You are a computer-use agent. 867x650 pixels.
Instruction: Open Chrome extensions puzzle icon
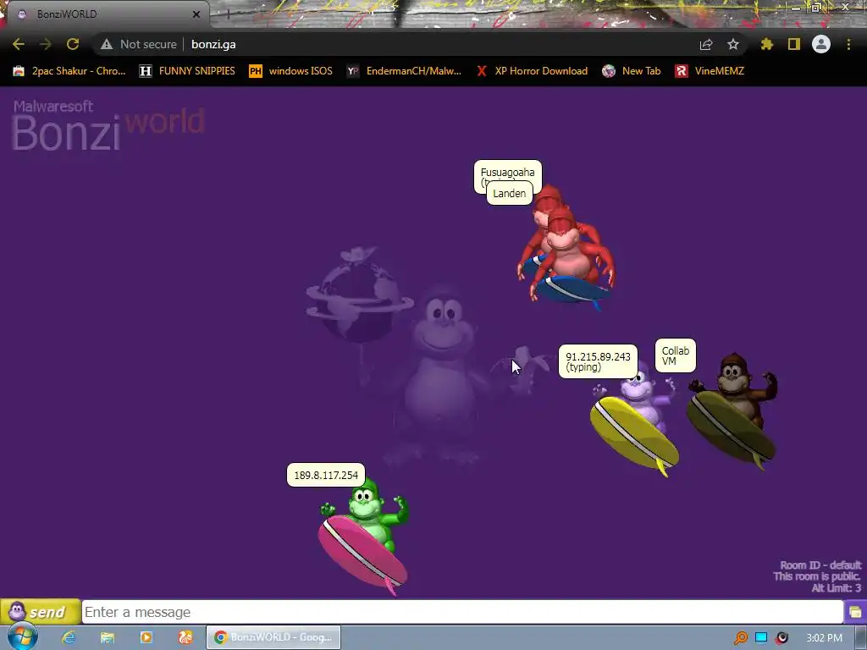tap(766, 44)
